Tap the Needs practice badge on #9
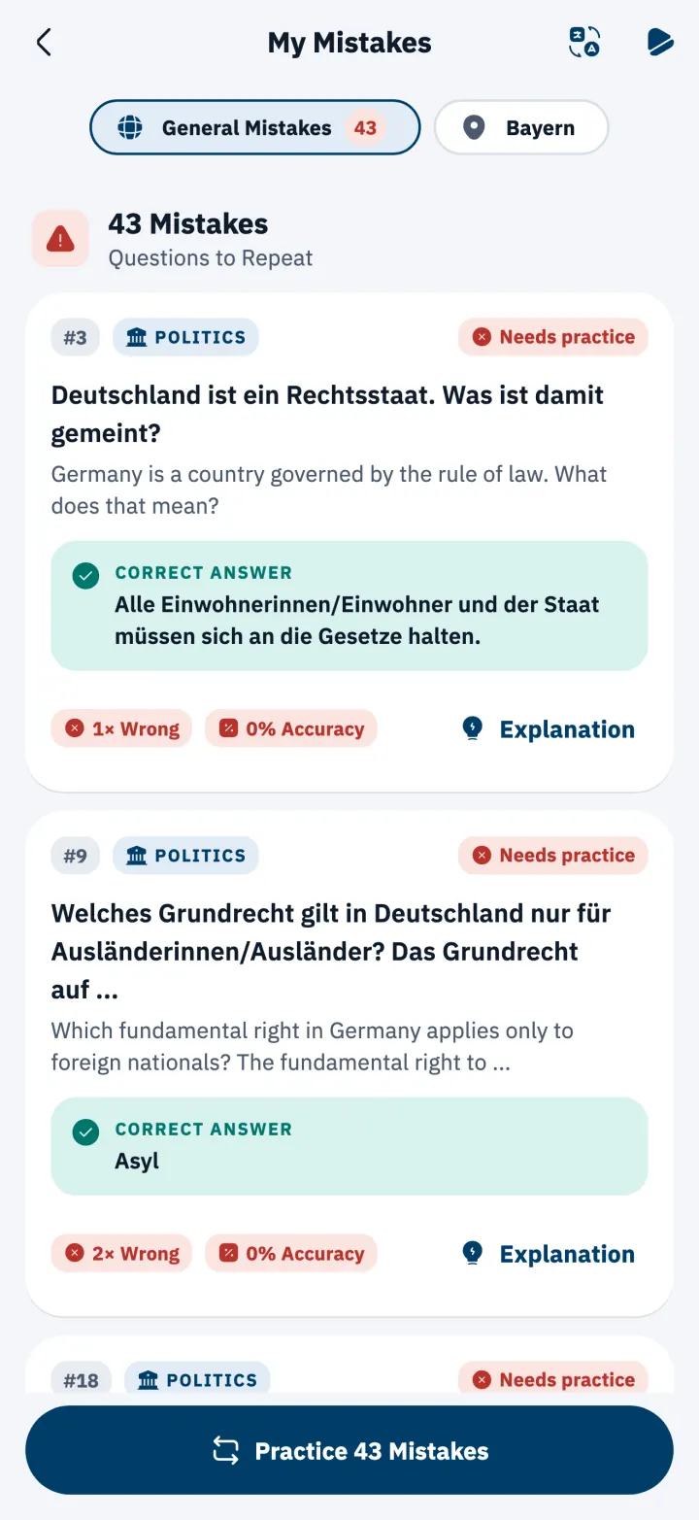 pyautogui.click(x=553, y=855)
